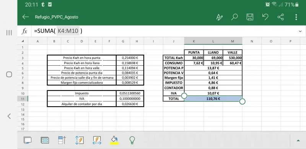Screen dimensions: 306x149
Task: Select cell value 0,158698 €
Action: coord(130,63)
